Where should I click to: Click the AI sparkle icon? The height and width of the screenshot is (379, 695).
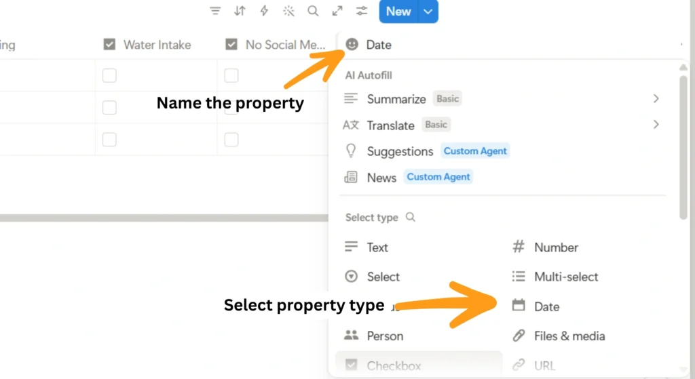pyautogui.click(x=288, y=11)
